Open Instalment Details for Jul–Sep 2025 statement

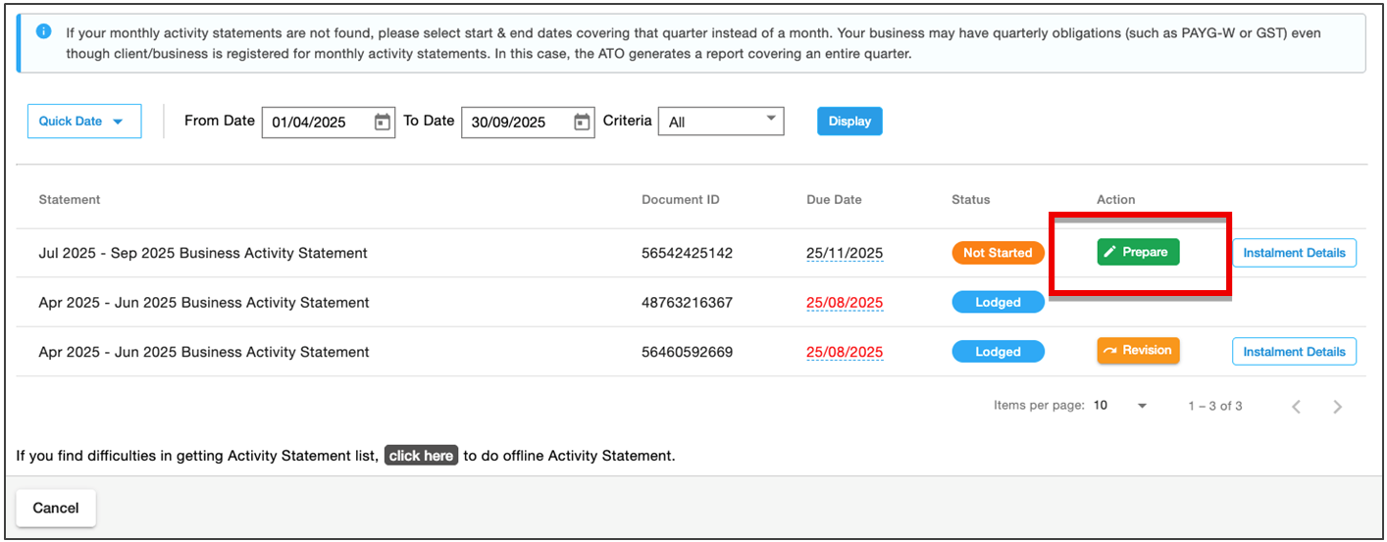[x=1294, y=253]
